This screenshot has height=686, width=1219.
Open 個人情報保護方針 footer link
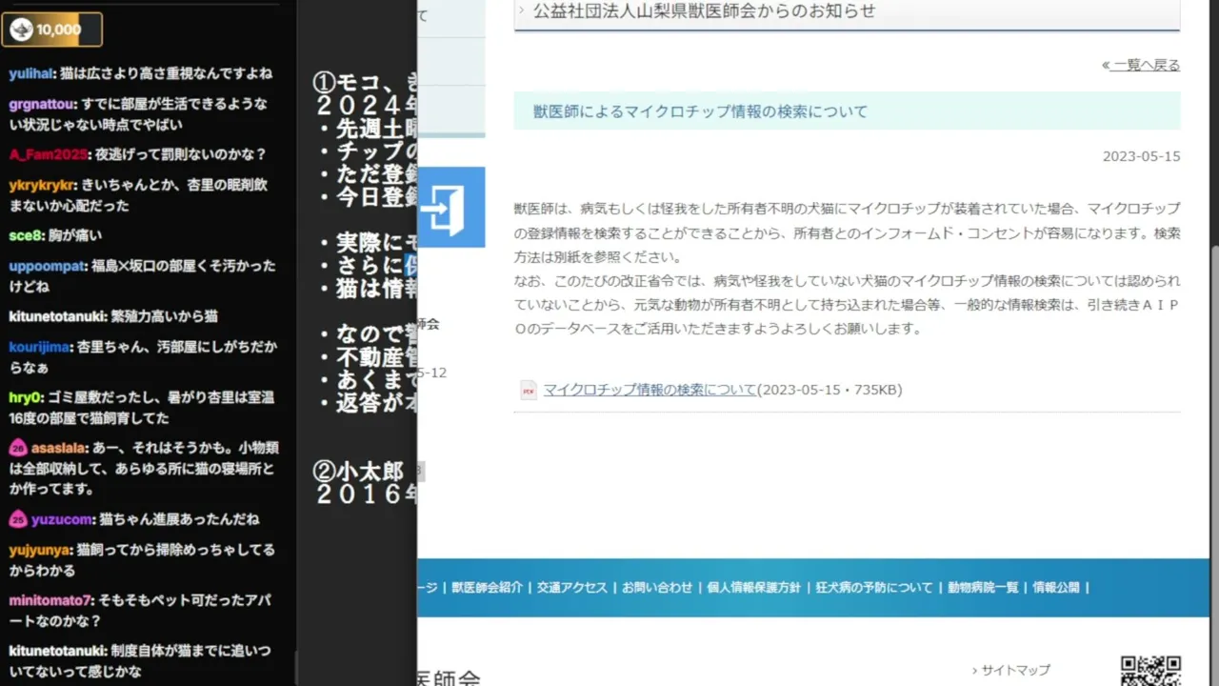754,588
